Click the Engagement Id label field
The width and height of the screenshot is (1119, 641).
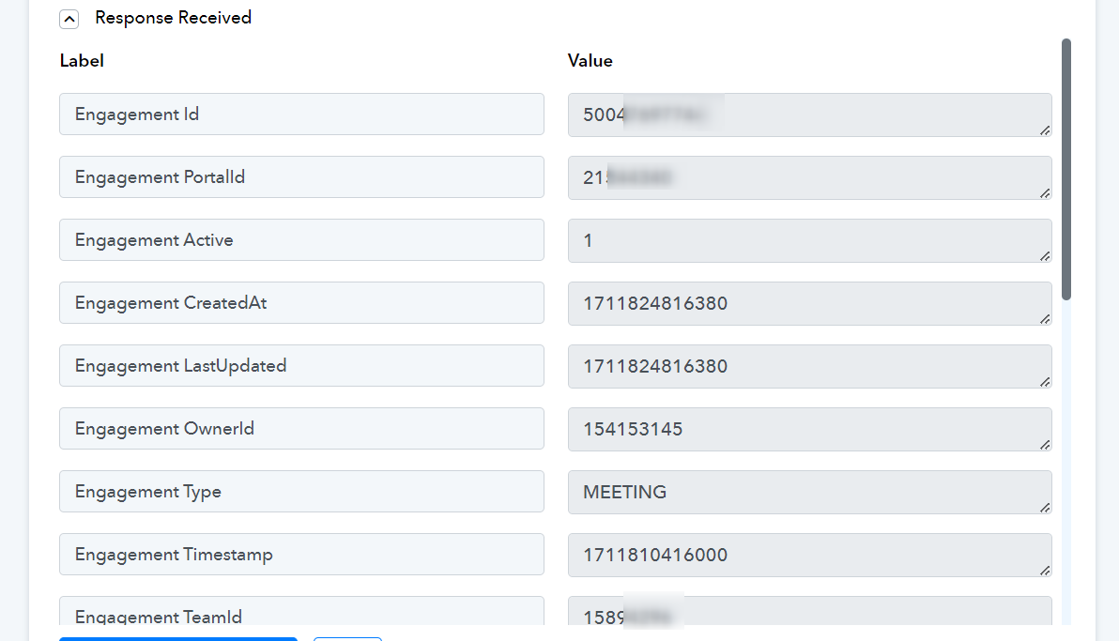coord(302,114)
